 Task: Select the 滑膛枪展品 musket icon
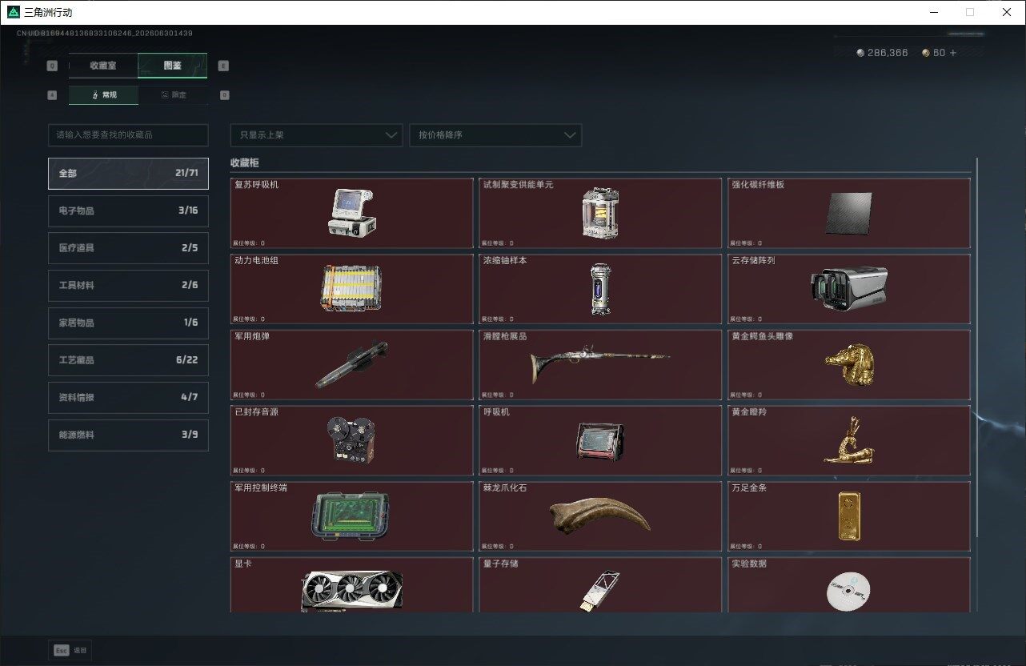coord(600,364)
